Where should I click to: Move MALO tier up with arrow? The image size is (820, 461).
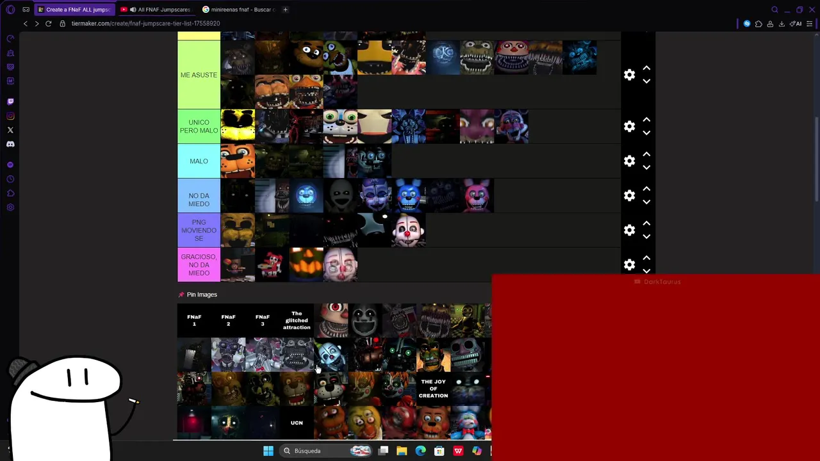pyautogui.click(x=646, y=154)
